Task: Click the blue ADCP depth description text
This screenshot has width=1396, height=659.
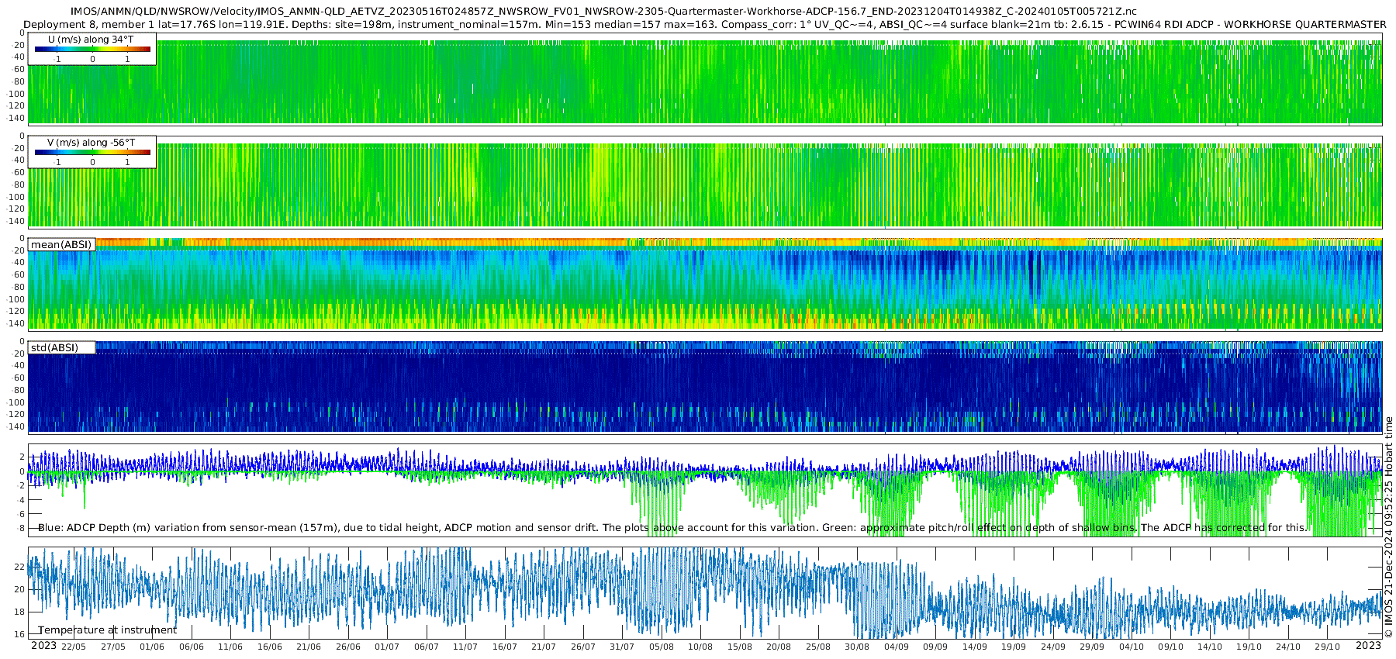Action: (672, 527)
